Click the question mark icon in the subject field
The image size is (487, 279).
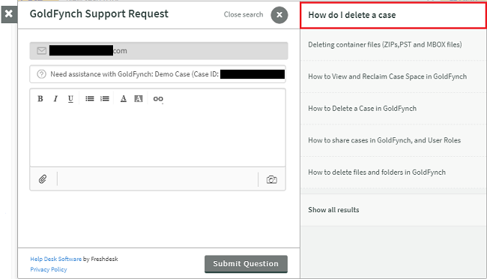tap(41, 74)
